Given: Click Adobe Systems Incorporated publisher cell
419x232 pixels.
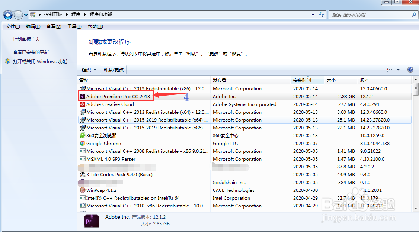Looking at the screenshot, I should tap(244, 104).
